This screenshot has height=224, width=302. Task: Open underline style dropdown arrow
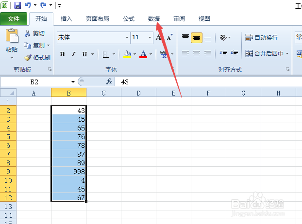[93, 54]
